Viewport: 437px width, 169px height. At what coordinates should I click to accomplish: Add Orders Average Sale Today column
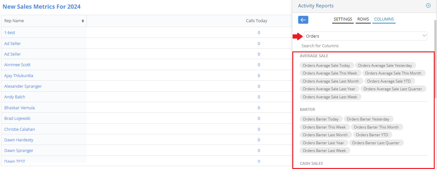326,65
